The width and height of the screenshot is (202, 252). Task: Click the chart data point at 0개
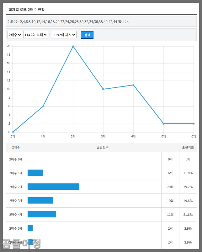(x=13, y=132)
